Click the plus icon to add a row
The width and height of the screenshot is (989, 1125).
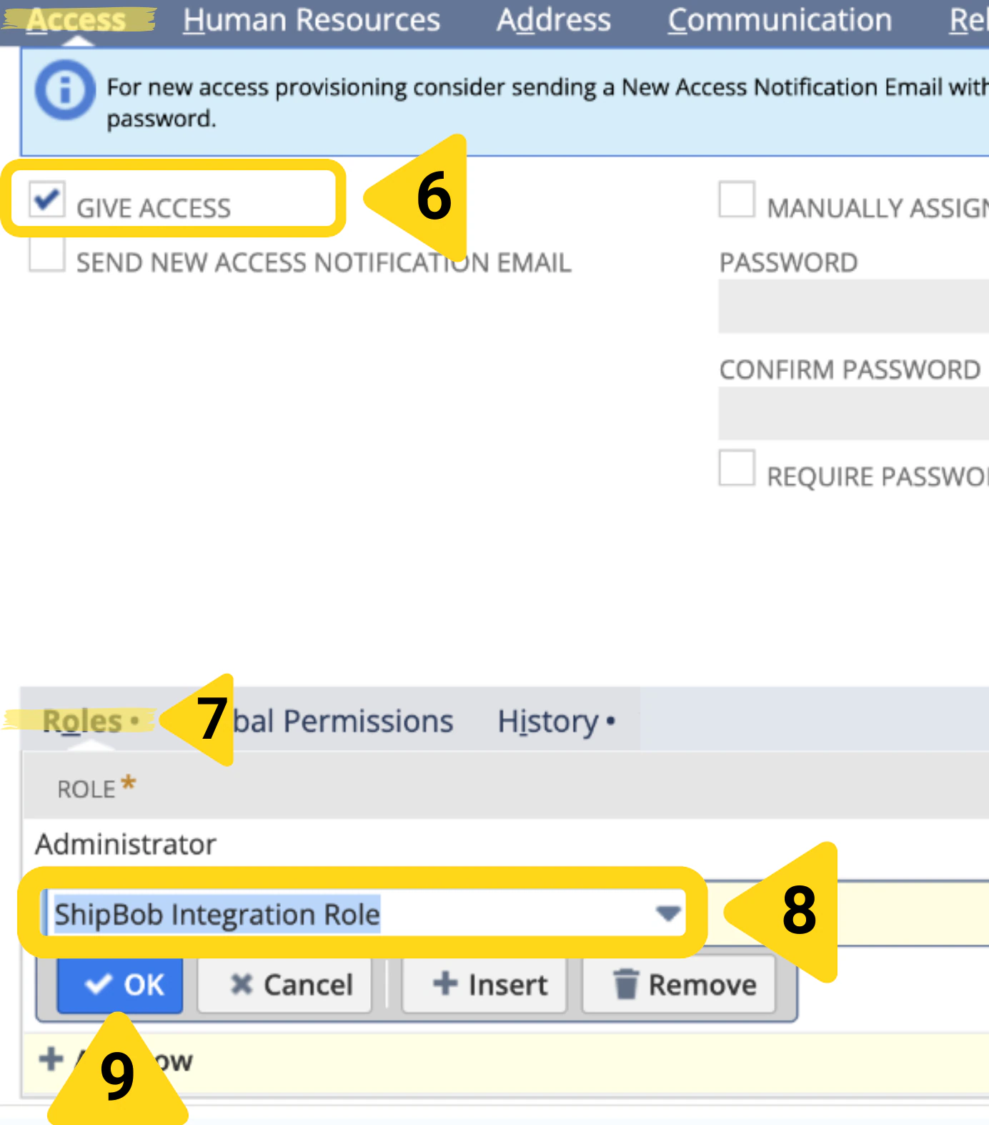tap(50, 1060)
